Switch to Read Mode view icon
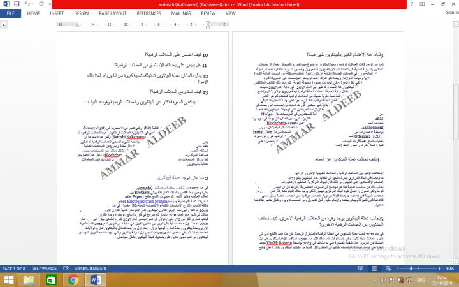 [361, 269]
